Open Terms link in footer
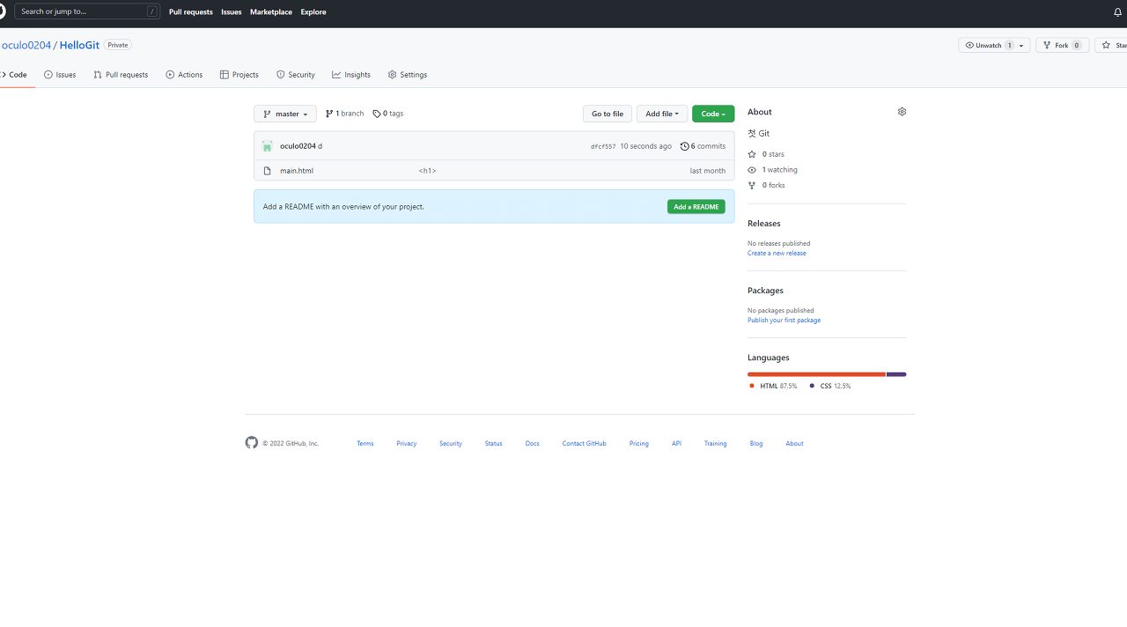Screen dimensions: 1127x627 (x=365, y=444)
